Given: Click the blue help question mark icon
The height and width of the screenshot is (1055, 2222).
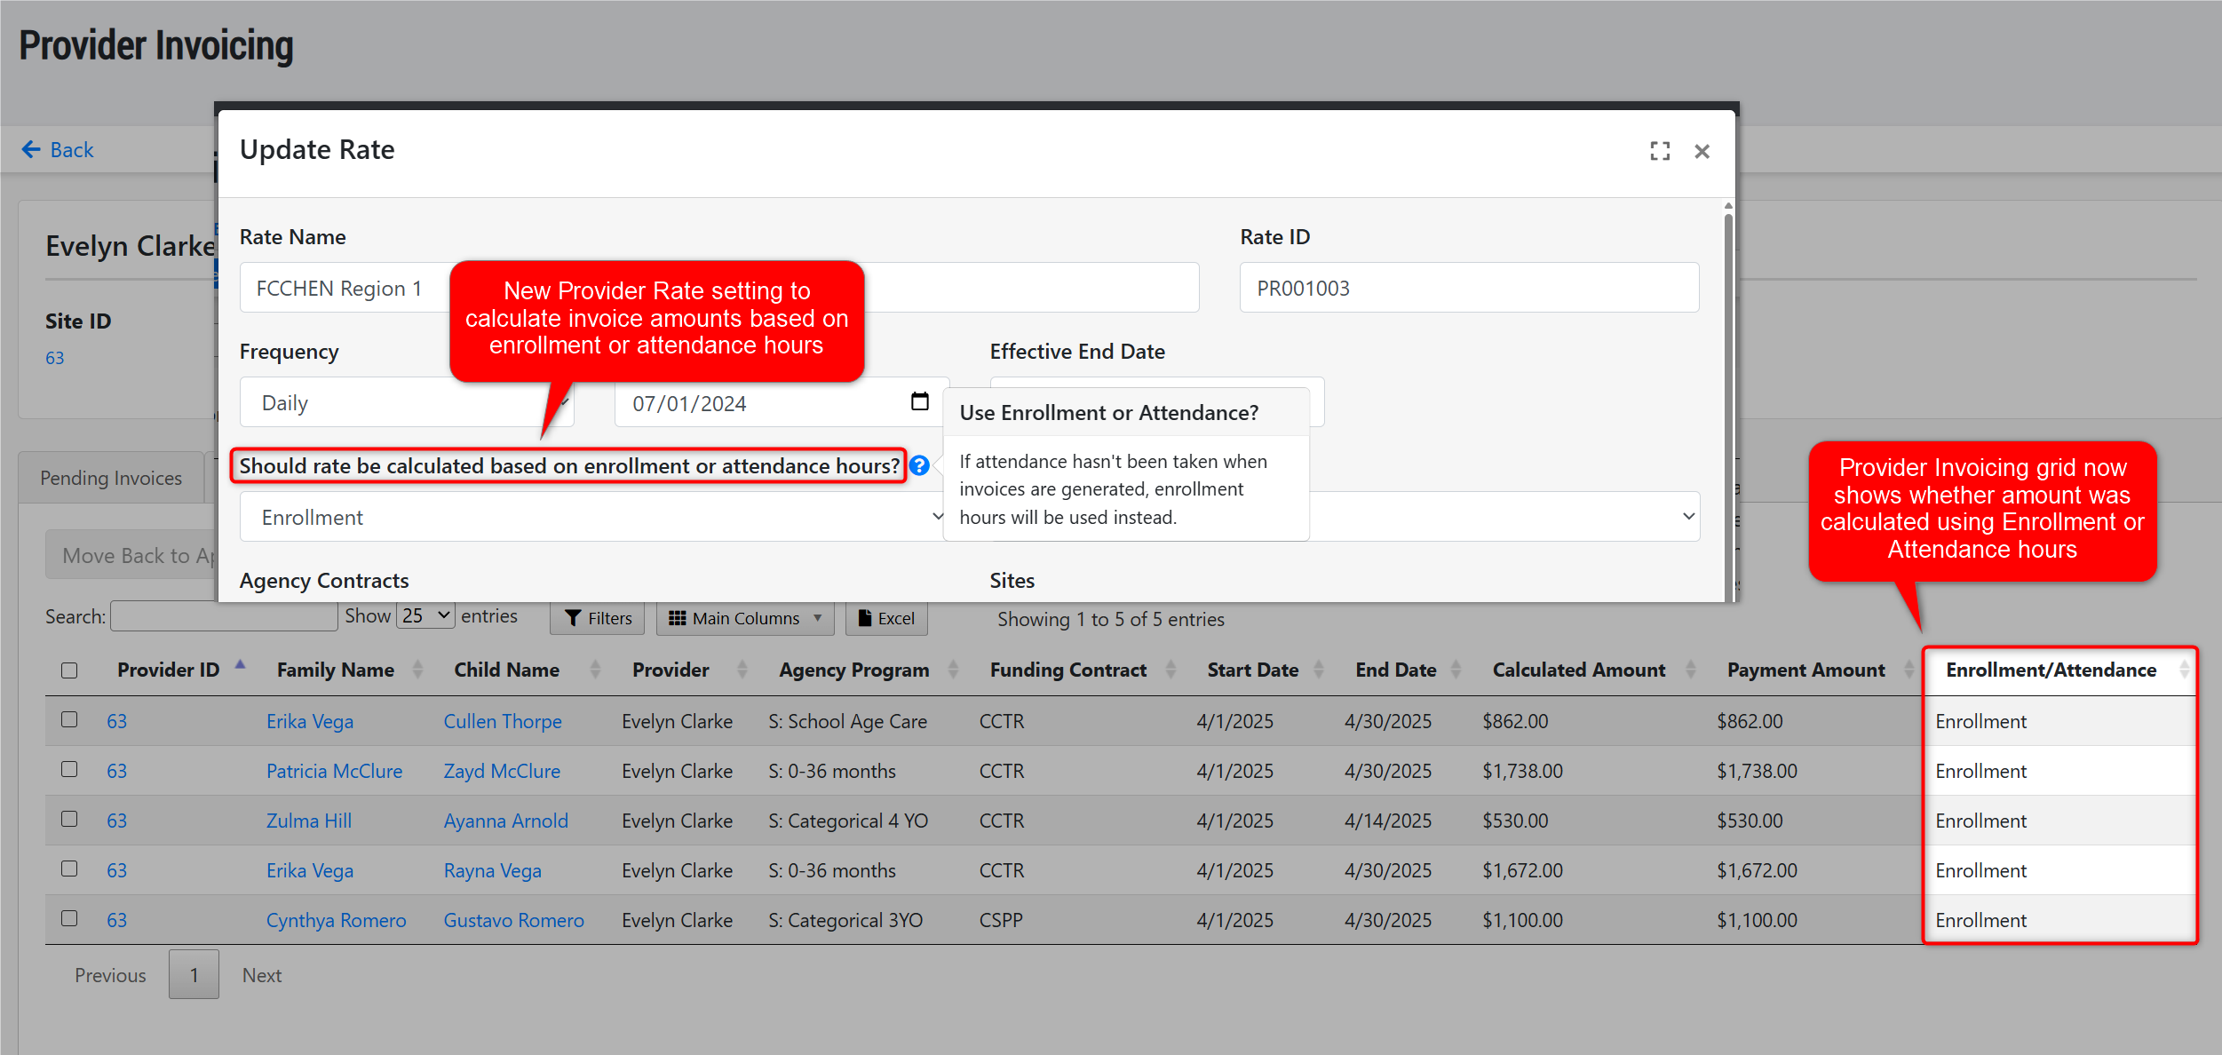Looking at the screenshot, I should [920, 465].
